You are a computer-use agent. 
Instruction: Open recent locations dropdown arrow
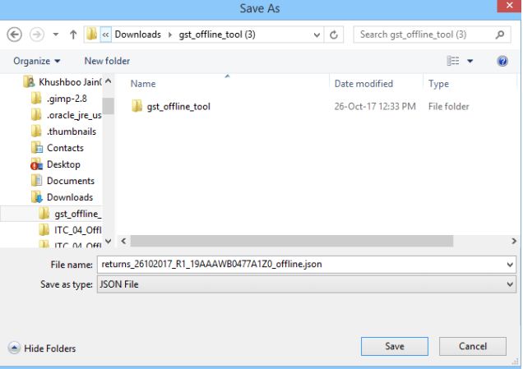(x=56, y=35)
